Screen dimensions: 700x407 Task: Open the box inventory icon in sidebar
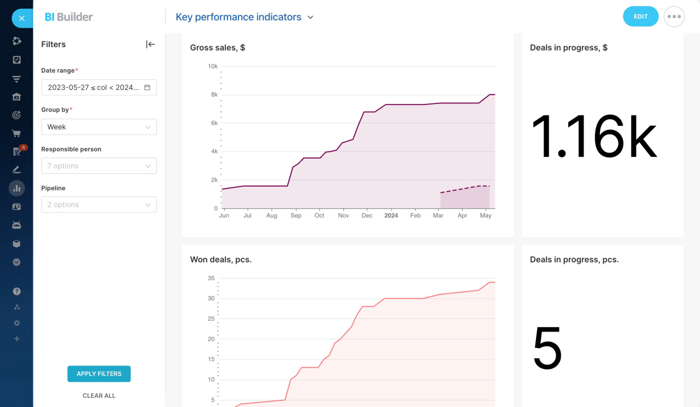[x=16, y=244]
